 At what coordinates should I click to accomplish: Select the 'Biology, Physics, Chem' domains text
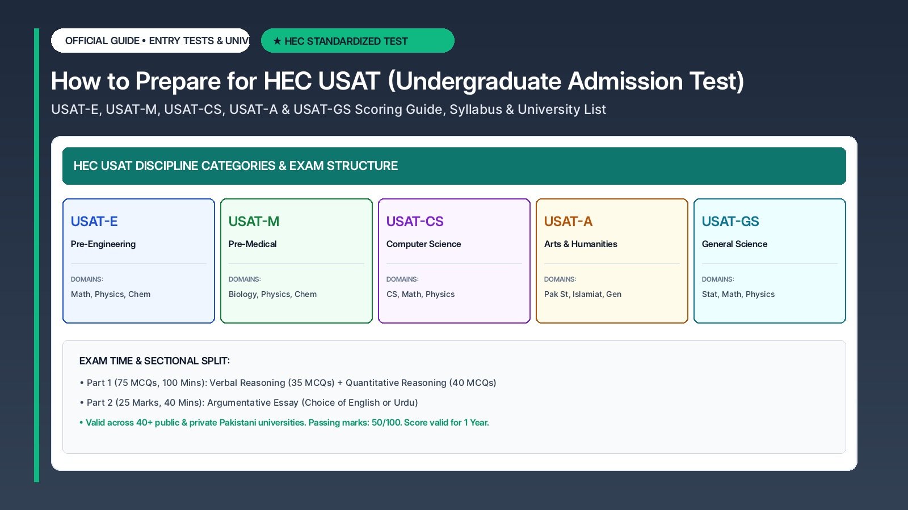click(x=272, y=294)
